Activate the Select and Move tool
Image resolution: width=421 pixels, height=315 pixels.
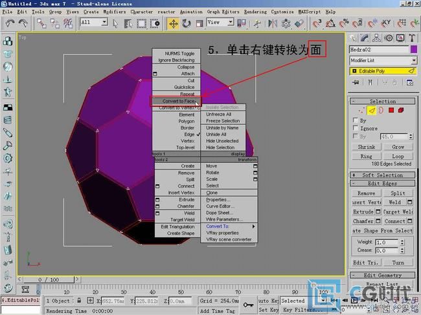pos(173,23)
